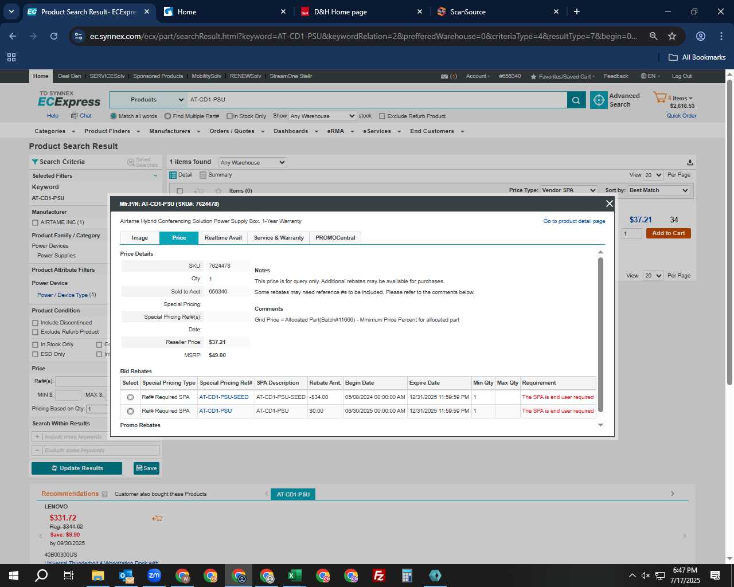The width and height of the screenshot is (734, 587).
Task: Collapse the Selected Filters section
Action: (155, 176)
